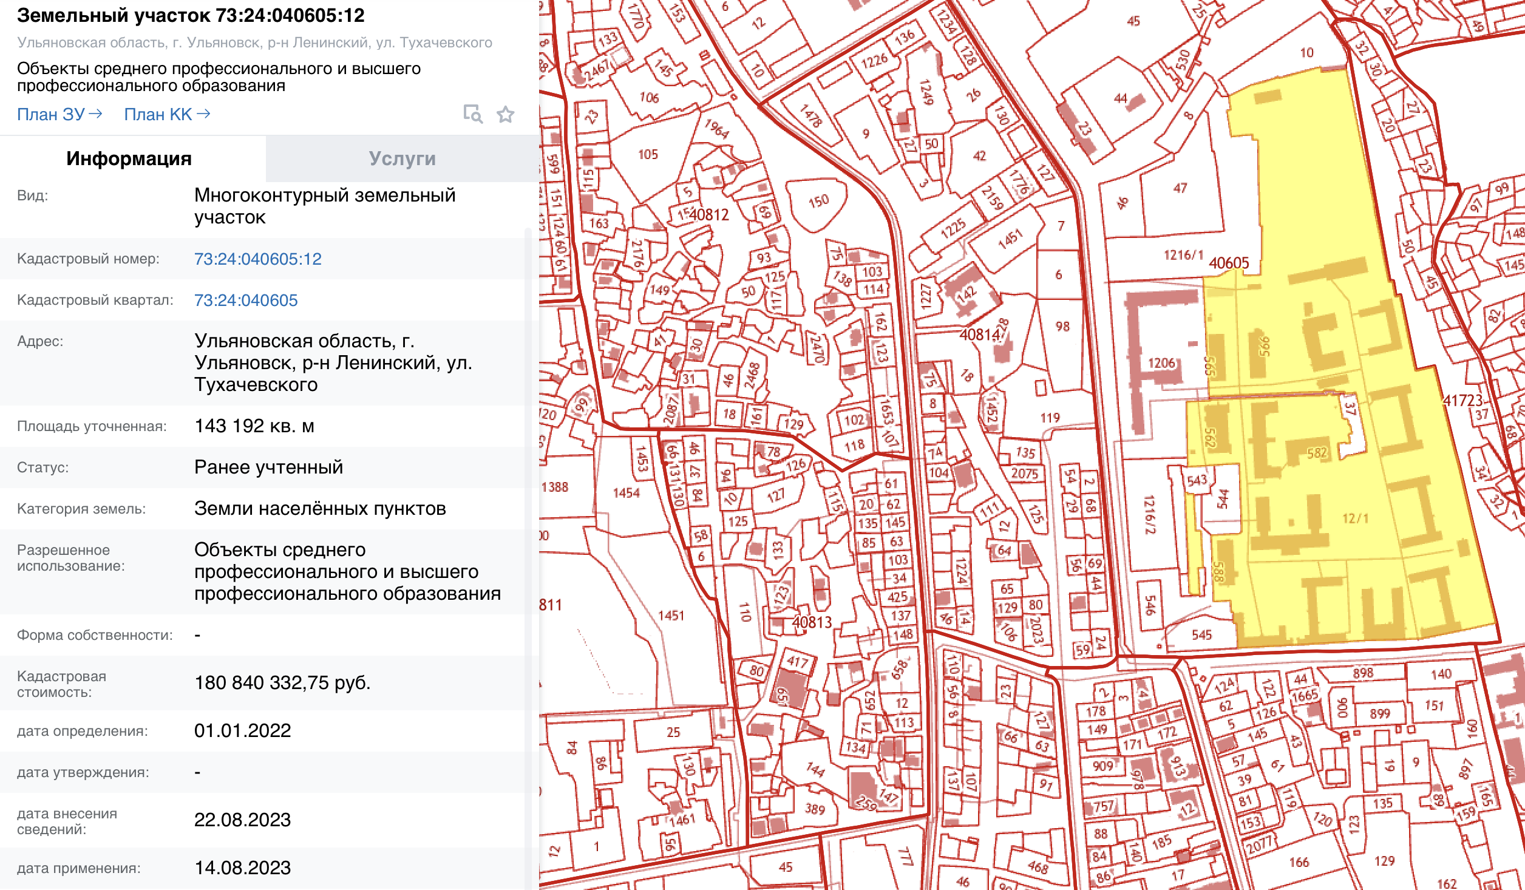Image resolution: width=1525 pixels, height=890 pixels.
Task: Click parcel 47 on the map
Action: [x=1180, y=188]
